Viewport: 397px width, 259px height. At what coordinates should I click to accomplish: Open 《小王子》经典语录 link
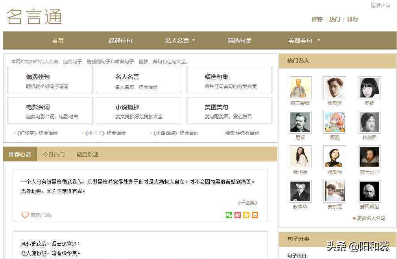coord(105,133)
